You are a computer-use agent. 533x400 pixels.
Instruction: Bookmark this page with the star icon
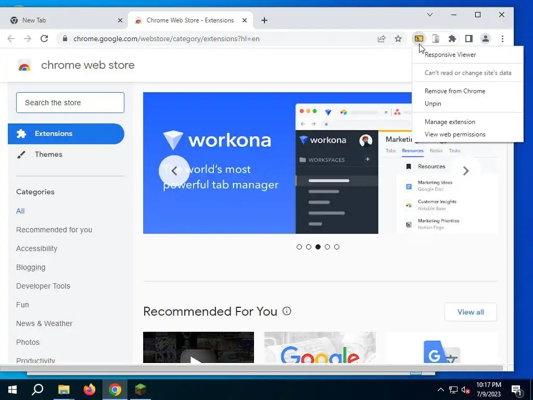coord(398,39)
